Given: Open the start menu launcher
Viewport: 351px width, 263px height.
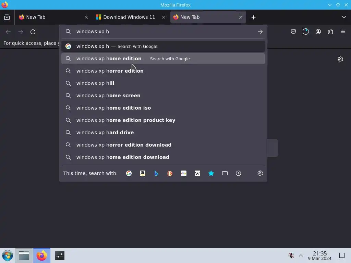Looking at the screenshot, I should pyautogui.click(x=7, y=255).
